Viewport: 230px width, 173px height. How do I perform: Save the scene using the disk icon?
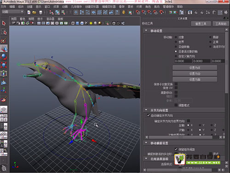[x=40, y=12]
